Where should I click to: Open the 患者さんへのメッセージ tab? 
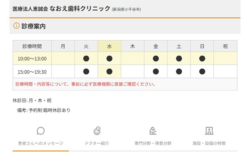click(x=41, y=143)
